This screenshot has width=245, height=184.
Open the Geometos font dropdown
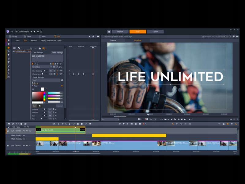pos(42,67)
